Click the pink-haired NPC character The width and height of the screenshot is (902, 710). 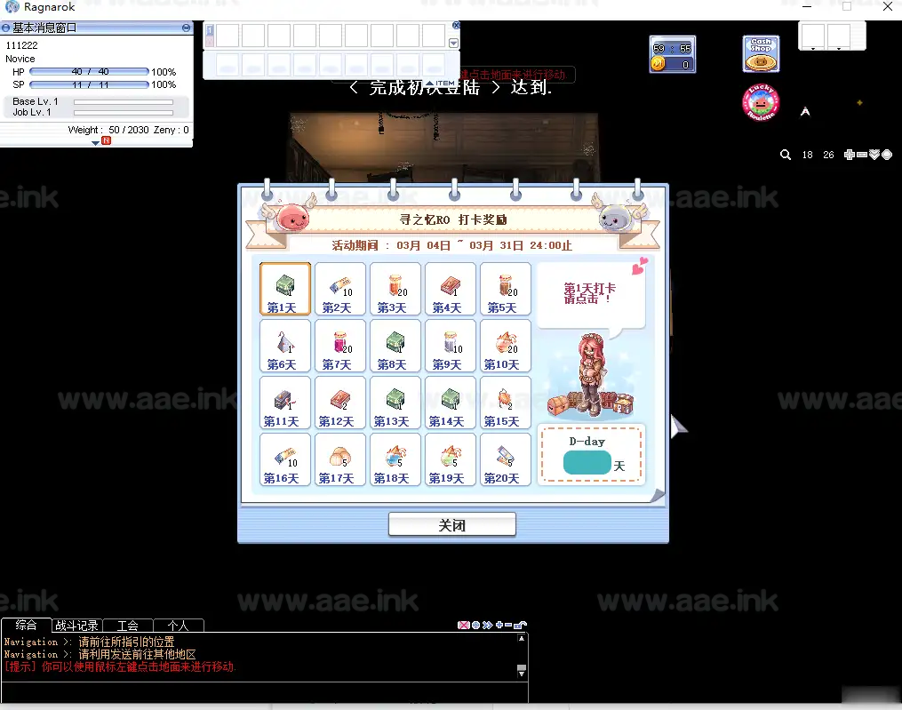[x=592, y=374]
